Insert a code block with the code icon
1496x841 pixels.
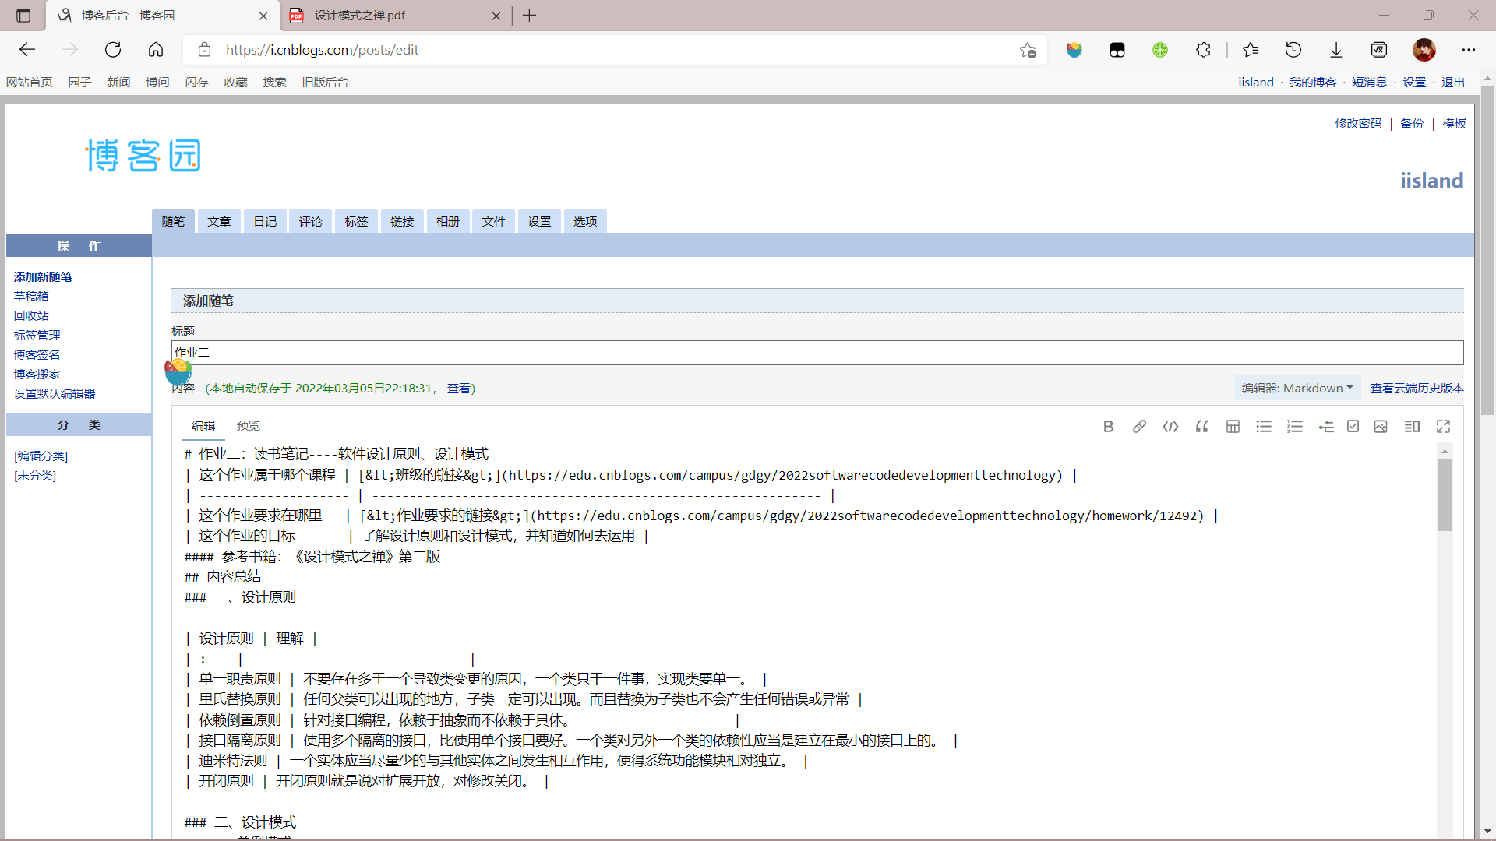[x=1170, y=427]
